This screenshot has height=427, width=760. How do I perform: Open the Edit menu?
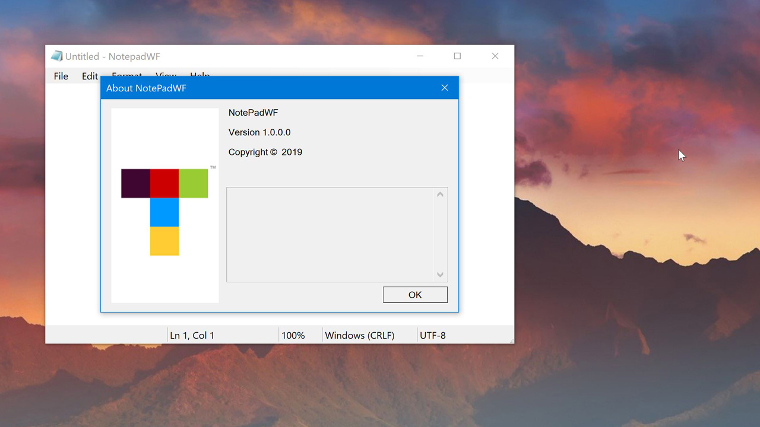90,76
